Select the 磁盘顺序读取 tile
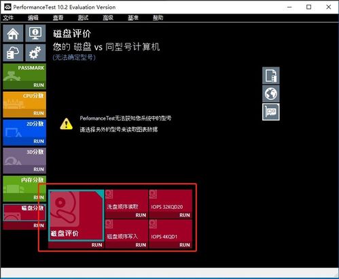Image resolution: width=339 pixels, height=279 pixels. coord(126,201)
